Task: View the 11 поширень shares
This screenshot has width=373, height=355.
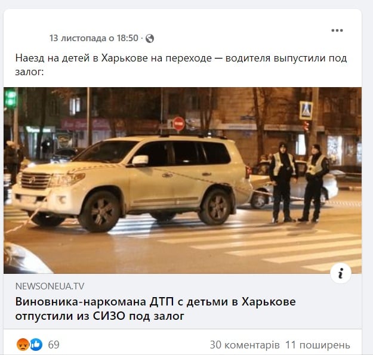Action: tap(317, 345)
